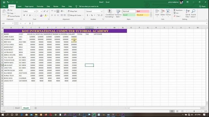Decrease font size with the A-down icon

47,11
